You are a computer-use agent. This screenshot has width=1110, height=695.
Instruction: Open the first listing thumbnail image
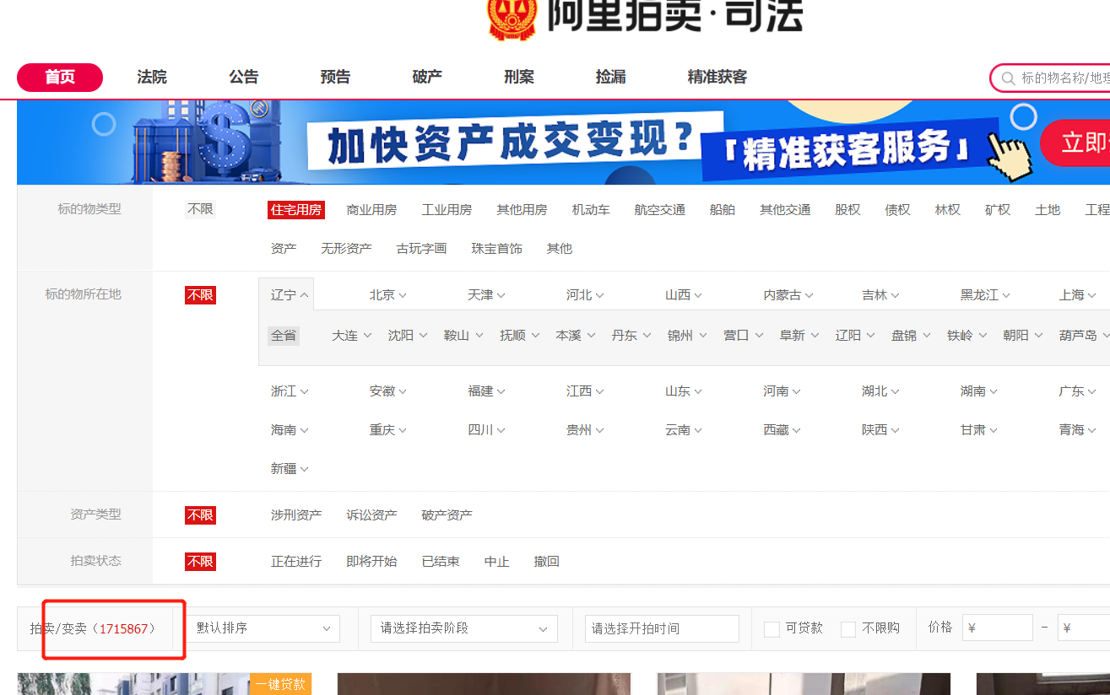135,685
